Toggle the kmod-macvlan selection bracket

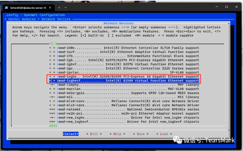click(52, 89)
